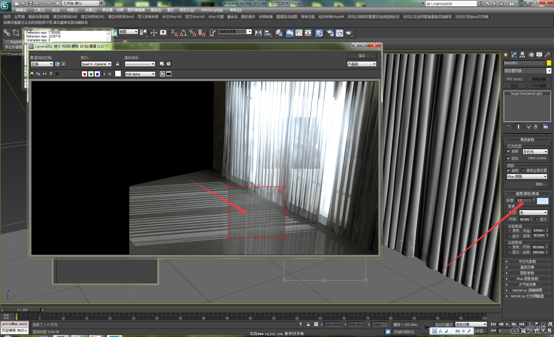Open the 工具(T) menu
The width and height of the screenshot is (554, 337).
(x=39, y=10)
